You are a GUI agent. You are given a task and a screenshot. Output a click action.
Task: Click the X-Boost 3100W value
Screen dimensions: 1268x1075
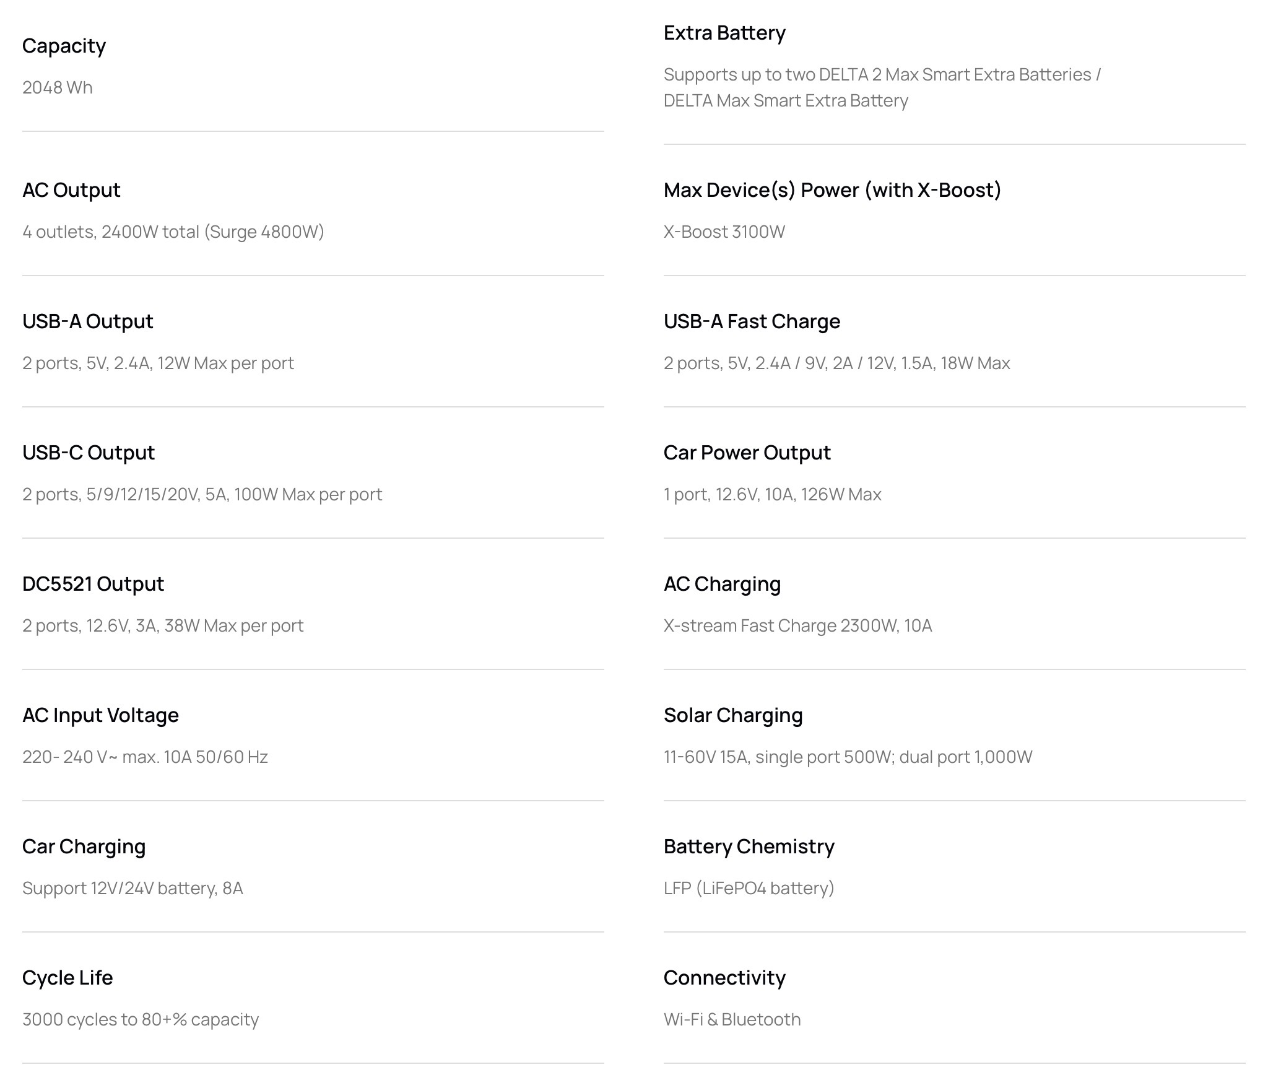pos(724,232)
